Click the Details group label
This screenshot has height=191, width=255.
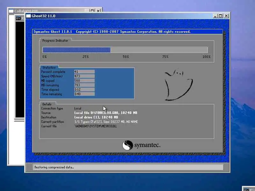(x=47, y=104)
